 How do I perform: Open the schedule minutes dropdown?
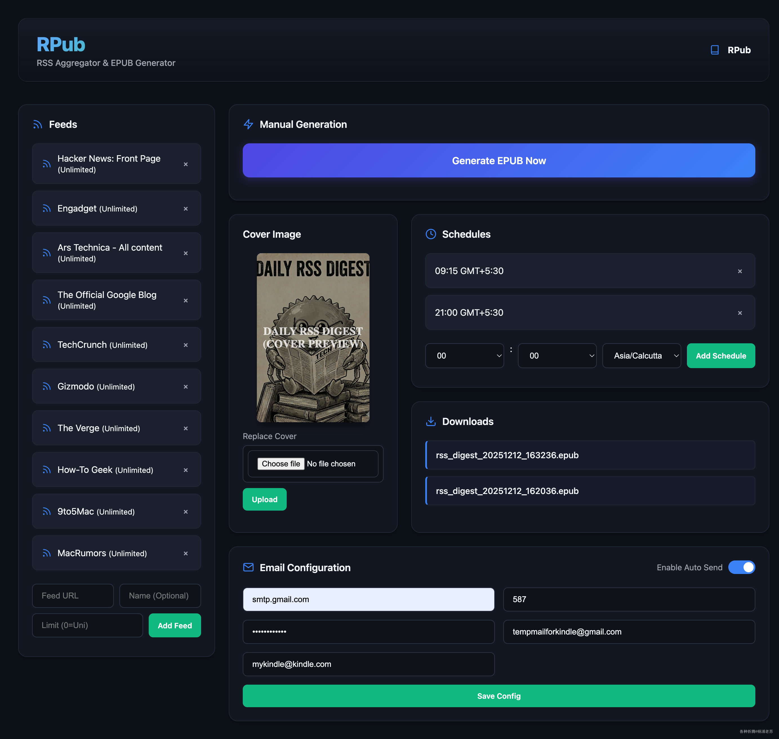coord(557,356)
